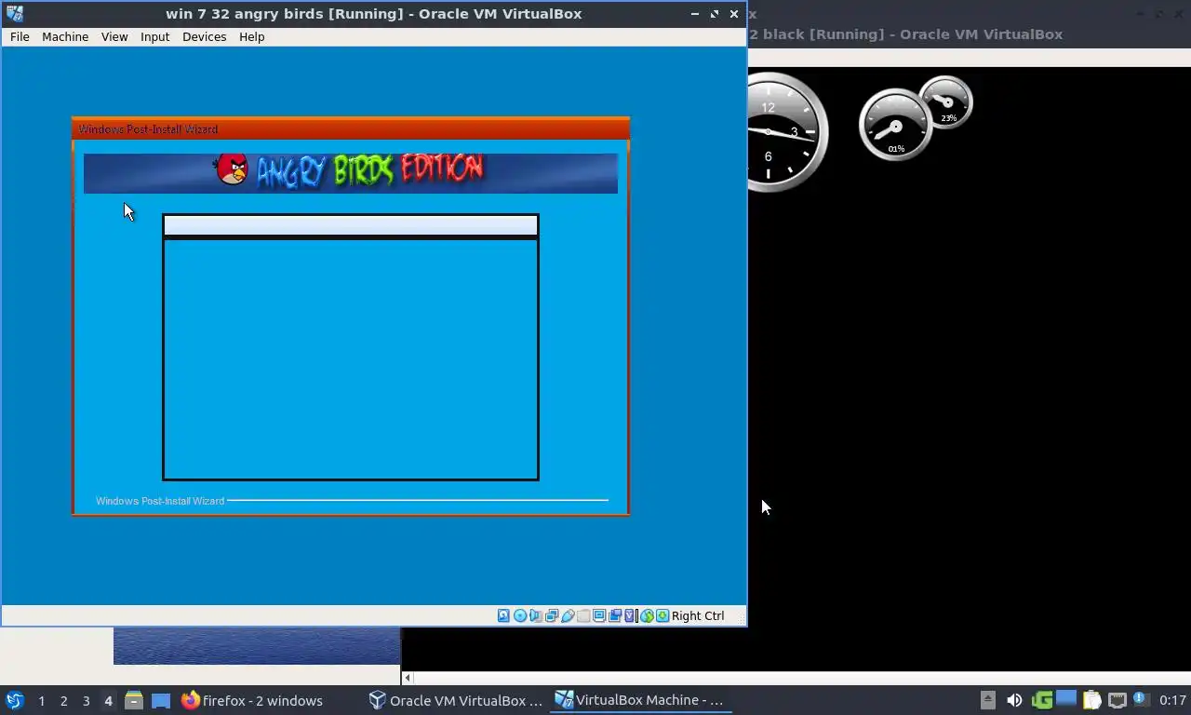Switch to workspace 1
The height and width of the screenshot is (715, 1191).
[41, 700]
